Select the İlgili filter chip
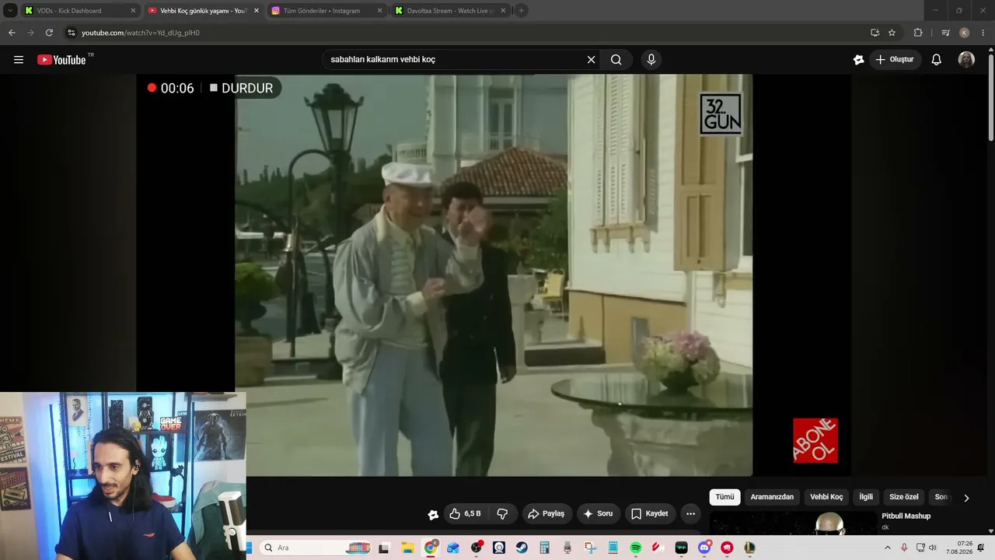 tap(866, 497)
